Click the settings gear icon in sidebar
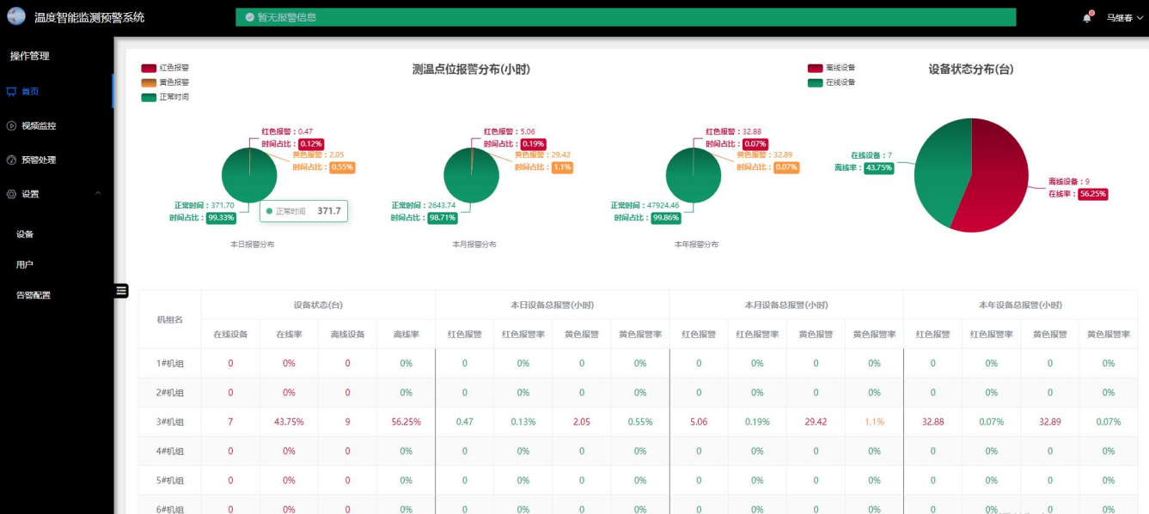1149x514 pixels. 11,194
